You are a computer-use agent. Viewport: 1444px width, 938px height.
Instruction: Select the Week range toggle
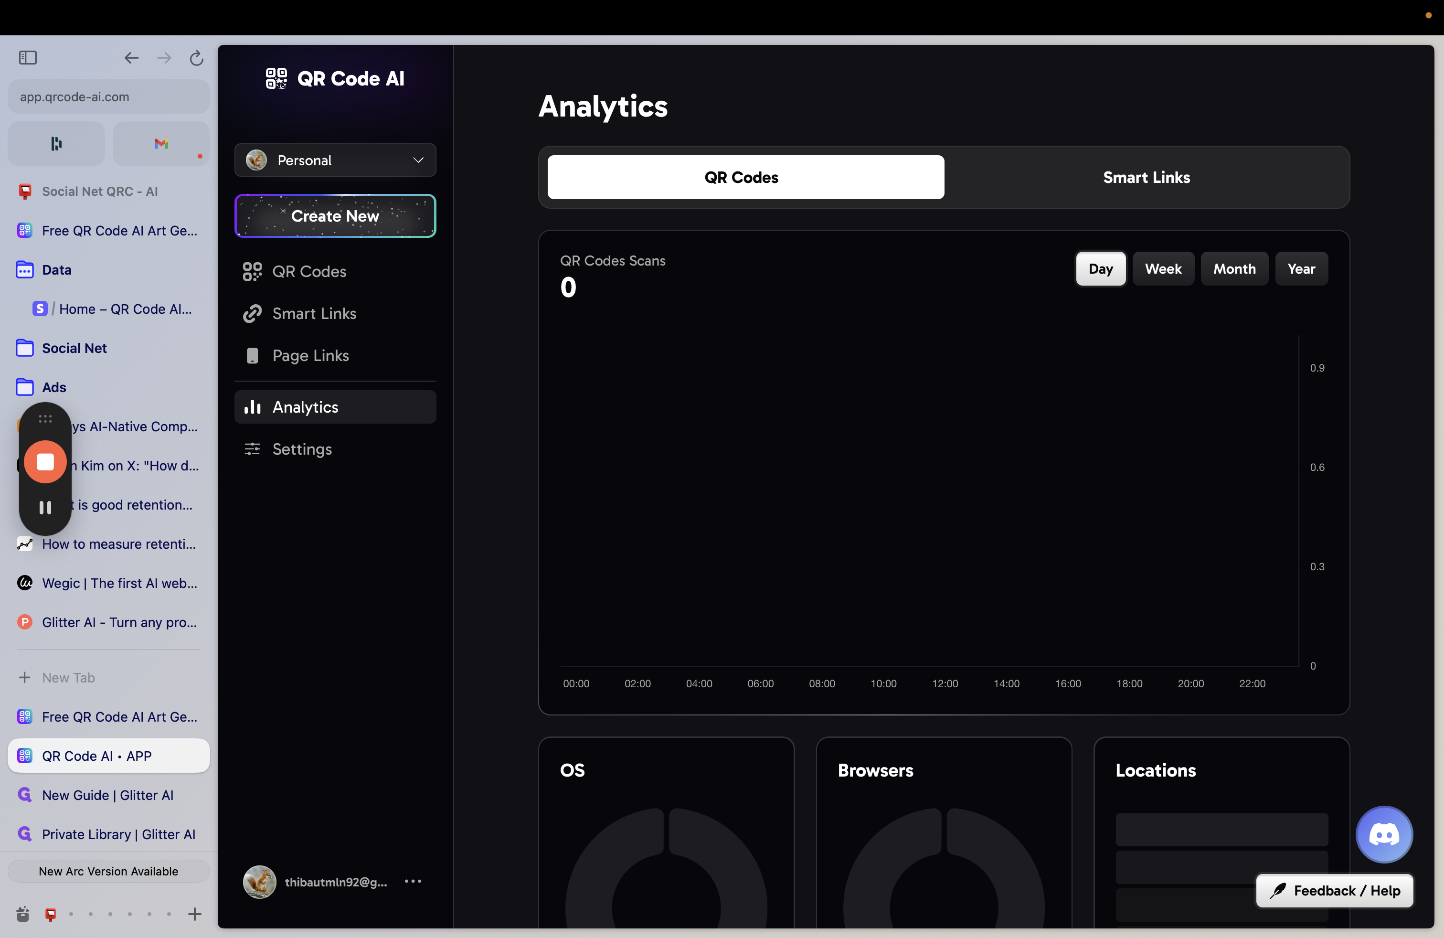tap(1163, 269)
